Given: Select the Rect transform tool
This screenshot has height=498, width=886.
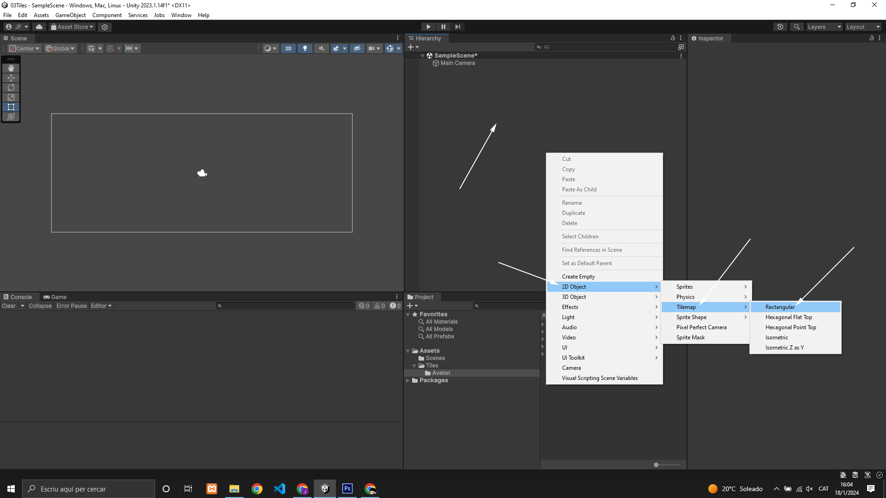Looking at the screenshot, I should 11,107.
